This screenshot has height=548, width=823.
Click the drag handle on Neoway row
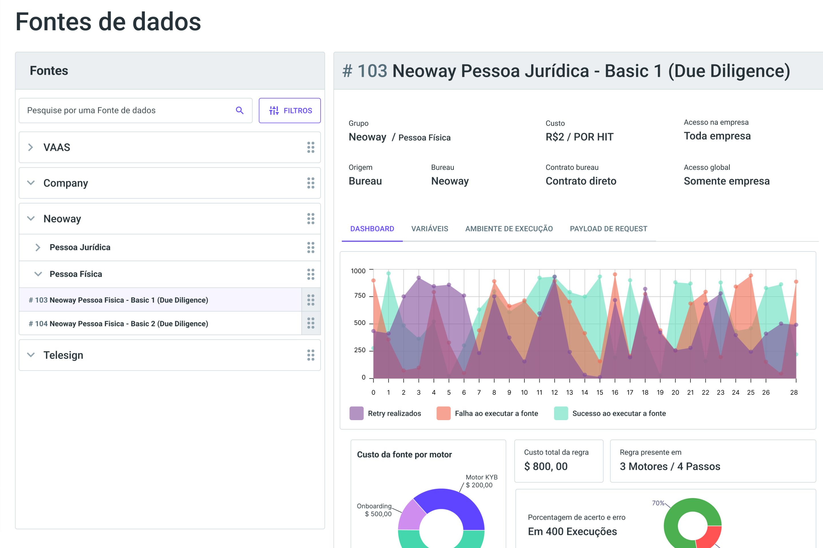pyautogui.click(x=311, y=218)
